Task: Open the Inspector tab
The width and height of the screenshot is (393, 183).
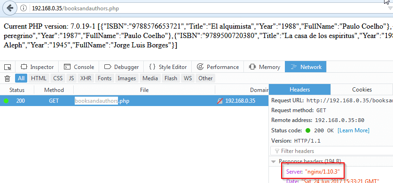Action: pyautogui.click(x=37, y=67)
